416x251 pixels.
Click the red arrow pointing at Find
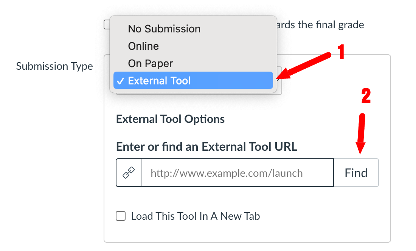click(x=361, y=133)
